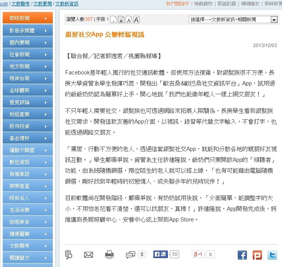Open the comments speech bubble icon
282x267 pixels.
coord(131,255)
